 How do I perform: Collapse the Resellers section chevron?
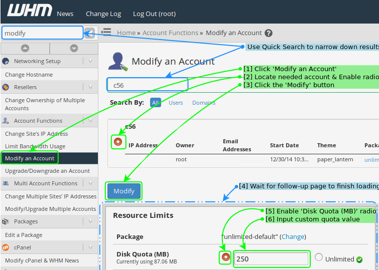(90, 87)
